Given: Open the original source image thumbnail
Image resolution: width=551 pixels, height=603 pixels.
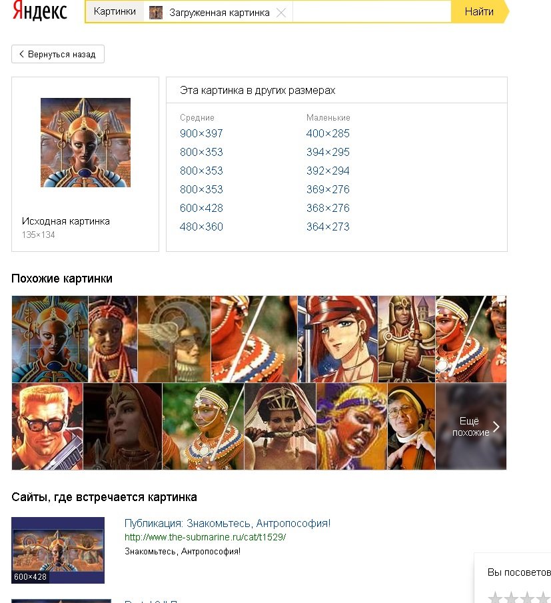Looking at the screenshot, I should click(86, 143).
